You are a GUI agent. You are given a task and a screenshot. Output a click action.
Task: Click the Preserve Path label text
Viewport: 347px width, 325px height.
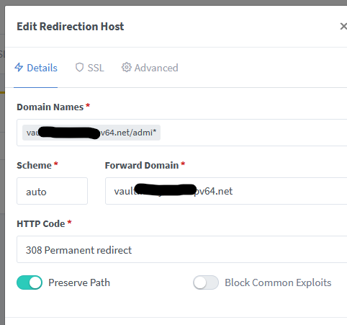point(79,282)
